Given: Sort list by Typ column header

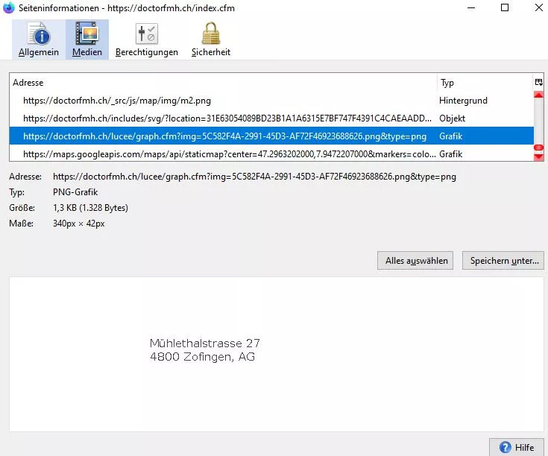Looking at the screenshot, I should coord(485,83).
